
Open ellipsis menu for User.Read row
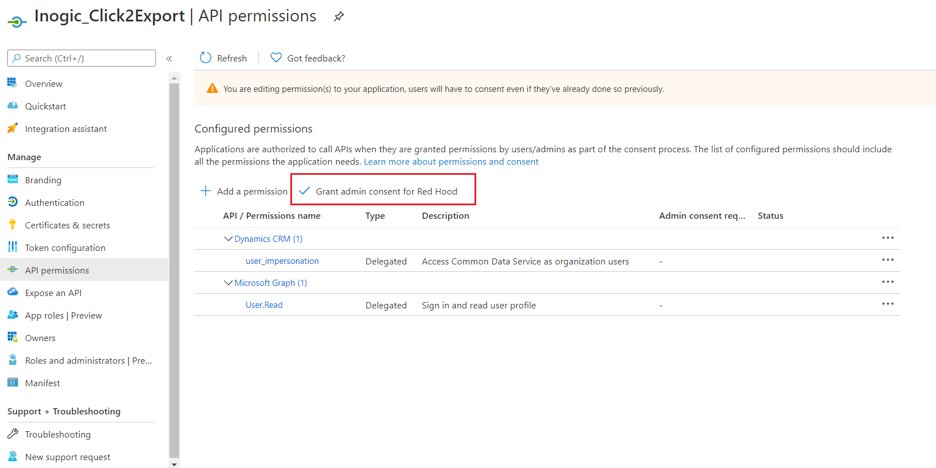pos(888,304)
